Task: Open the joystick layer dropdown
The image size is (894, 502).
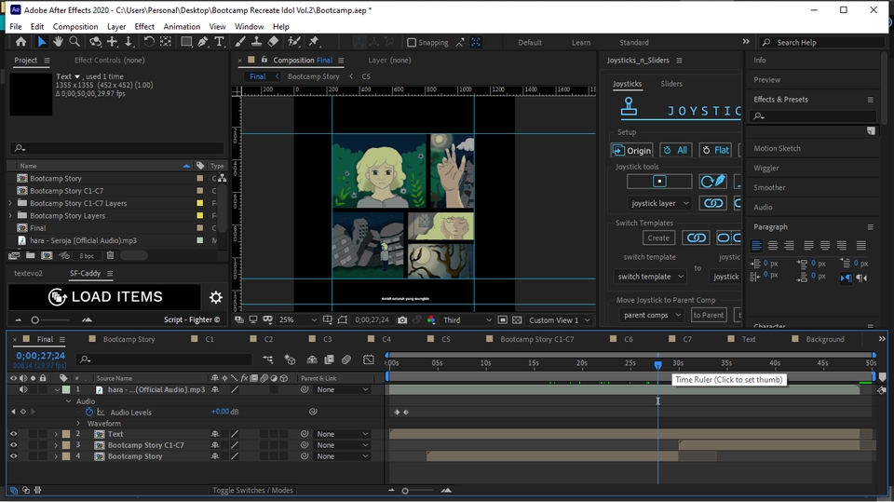Action: click(x=659, y=203)
